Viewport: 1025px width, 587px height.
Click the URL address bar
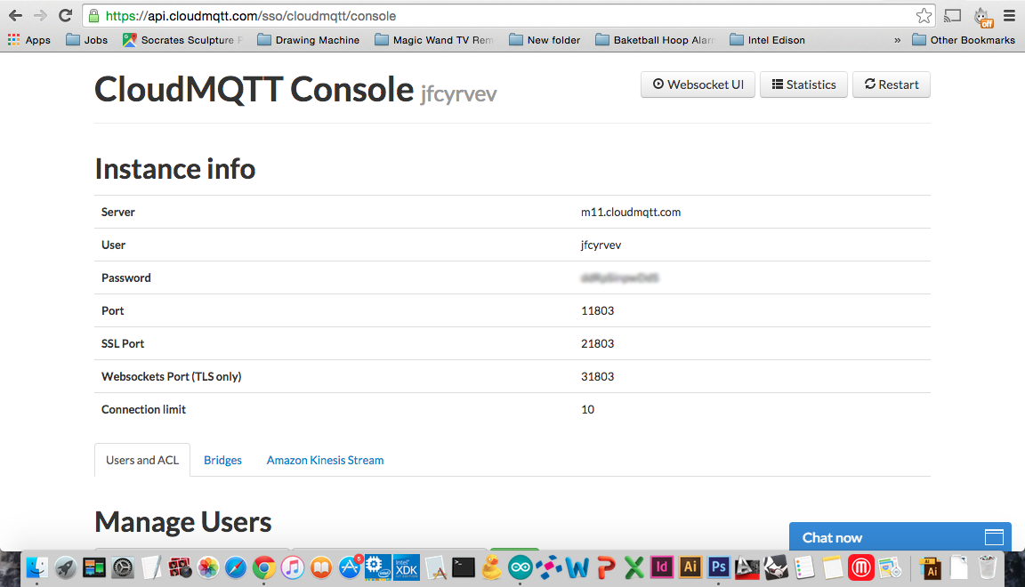click(x=508, y=16)
